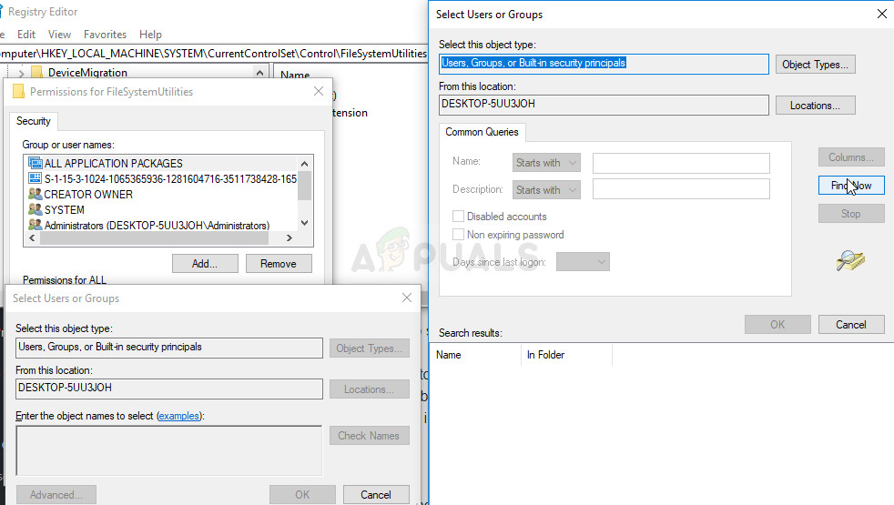Click the Name column header in search results

pos(475,355)
